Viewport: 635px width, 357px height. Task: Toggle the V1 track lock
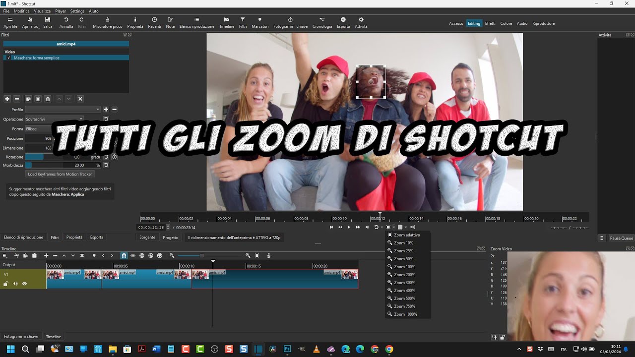click(x=6, y=284)
